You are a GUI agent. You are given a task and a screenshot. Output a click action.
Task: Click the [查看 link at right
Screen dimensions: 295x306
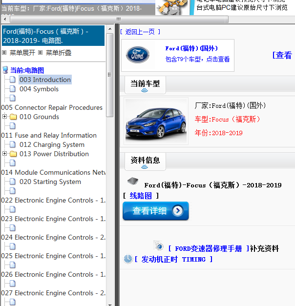click(x=282, y=55)
